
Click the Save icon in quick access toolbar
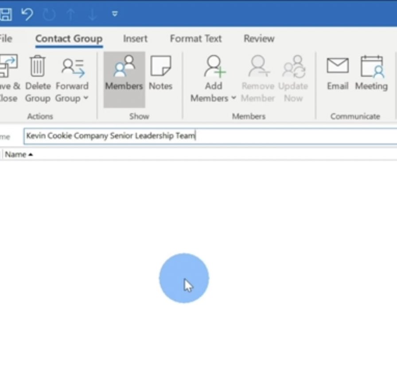coord(6,14)
